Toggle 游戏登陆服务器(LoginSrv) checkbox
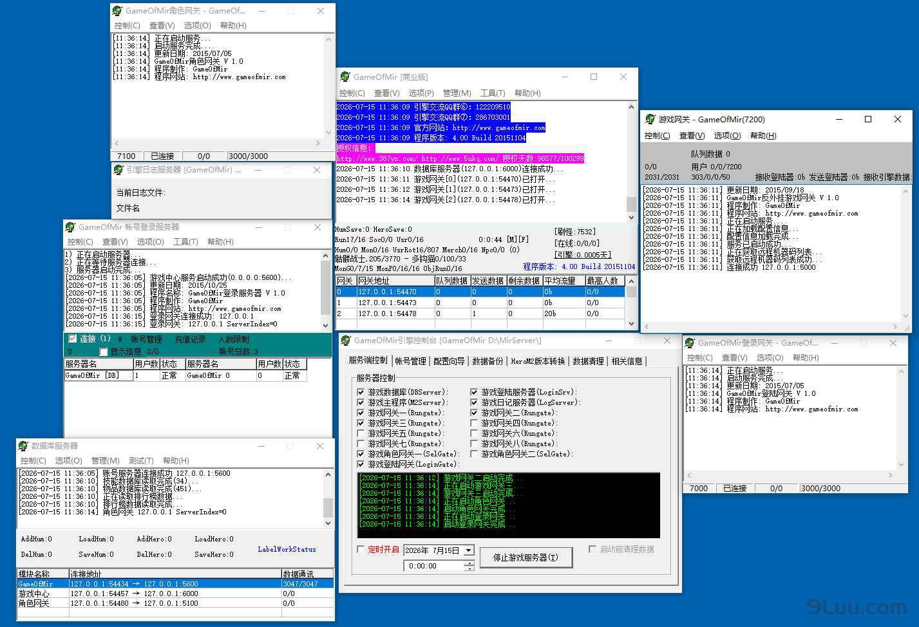 [474, 392]
